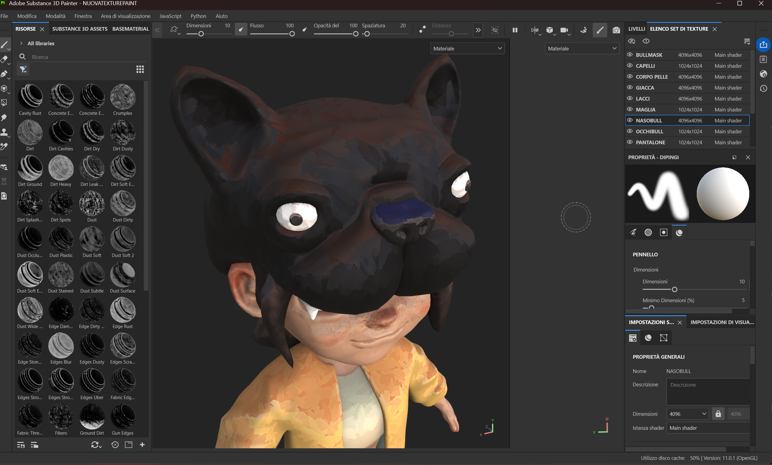Image resolution: width=772 pixels, height=465 pixels.
Task: Click the symmetry icon in top toolbar
Action: point(534,30)
